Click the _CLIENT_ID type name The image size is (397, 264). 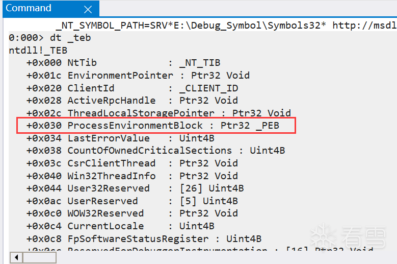coord(208,88)
